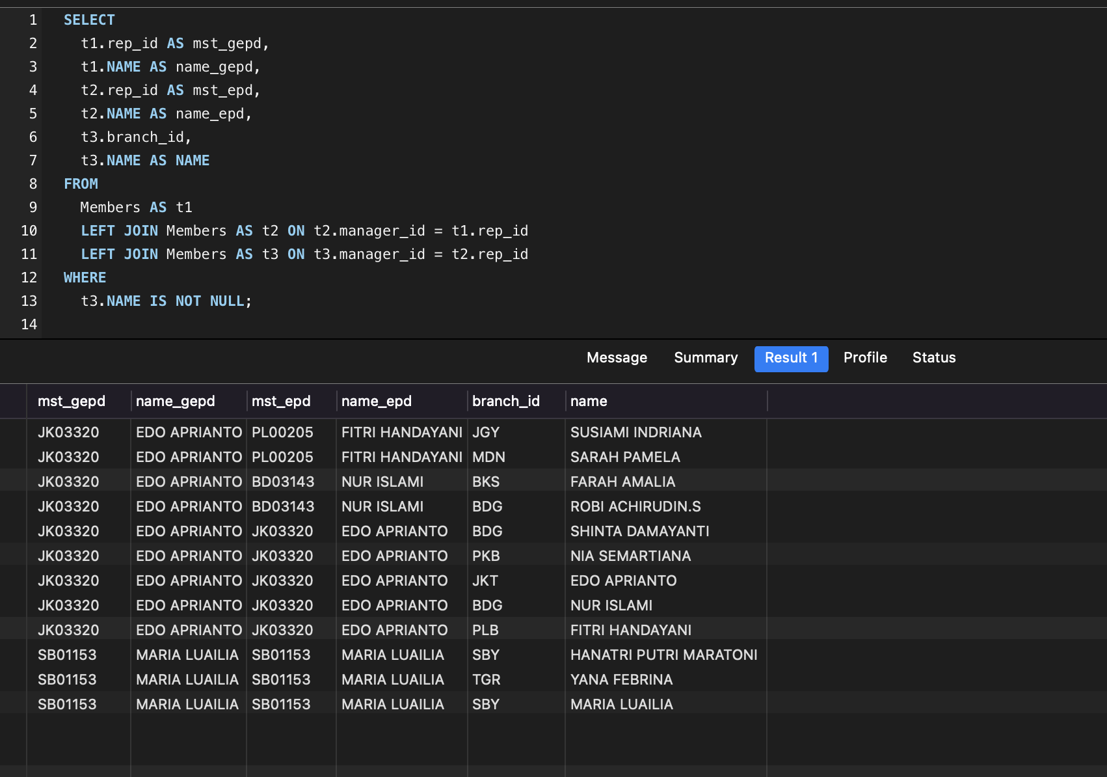Click BD03143 in the FARAH AMALIA row

283,482
